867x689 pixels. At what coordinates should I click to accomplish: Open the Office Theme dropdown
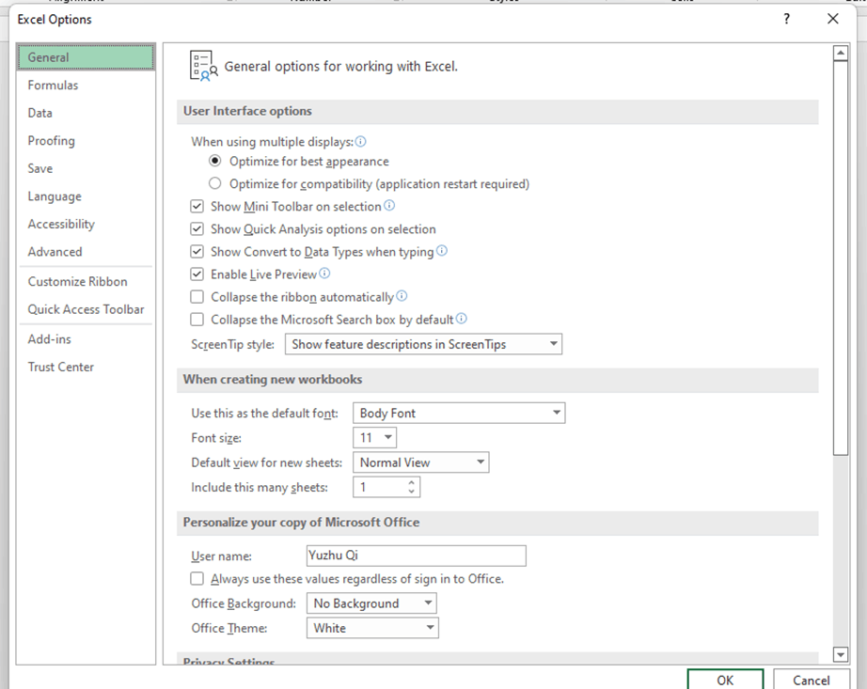pos(372,628)
